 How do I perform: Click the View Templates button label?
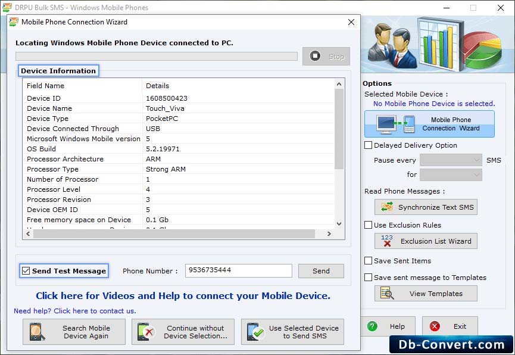click(x=436, y=294)
